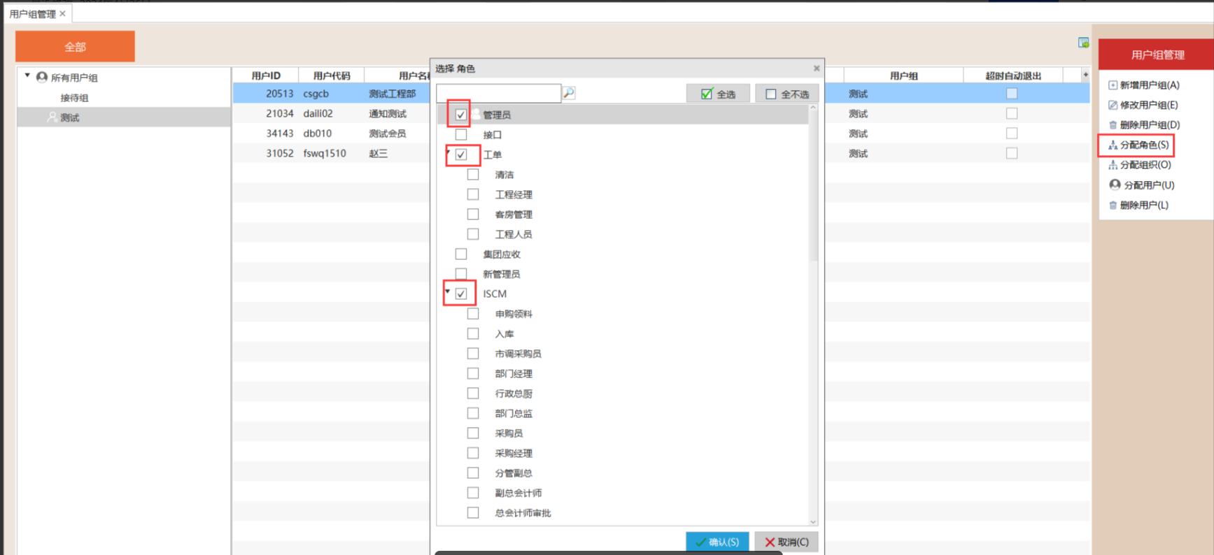The image size is (1214, 555).
Task: Uncheck the 管理员 role checkbox
Action: (x=460, y=115)
